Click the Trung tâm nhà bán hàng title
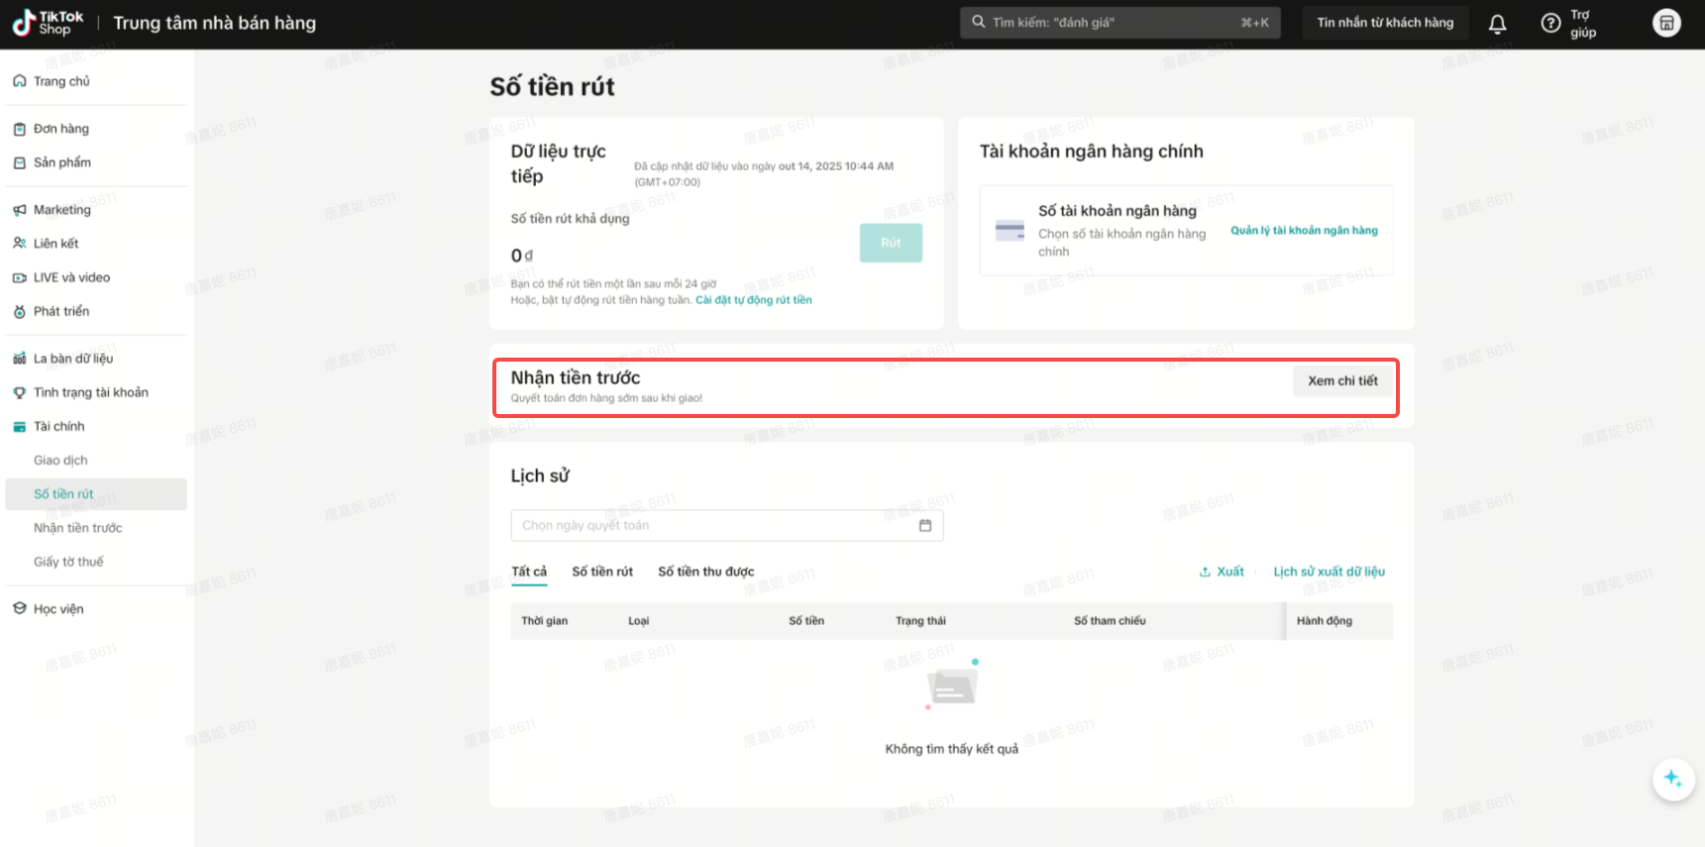This screenshot has width=1705, height=847. point(215,23)
